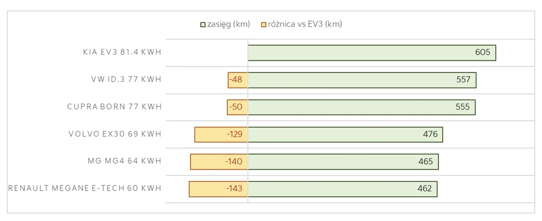Select the 'zasięg (km)' legend text
542x221 pixels.
tap(229, 24)
